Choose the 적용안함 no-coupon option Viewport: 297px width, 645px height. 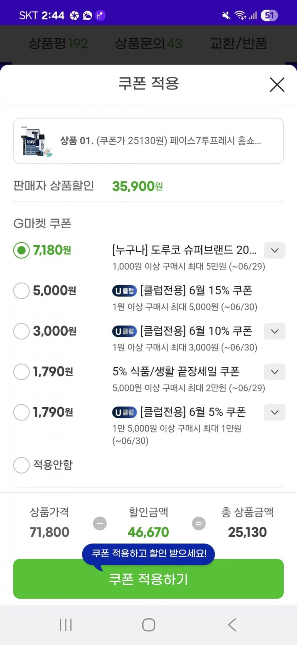tap(21, 465)
